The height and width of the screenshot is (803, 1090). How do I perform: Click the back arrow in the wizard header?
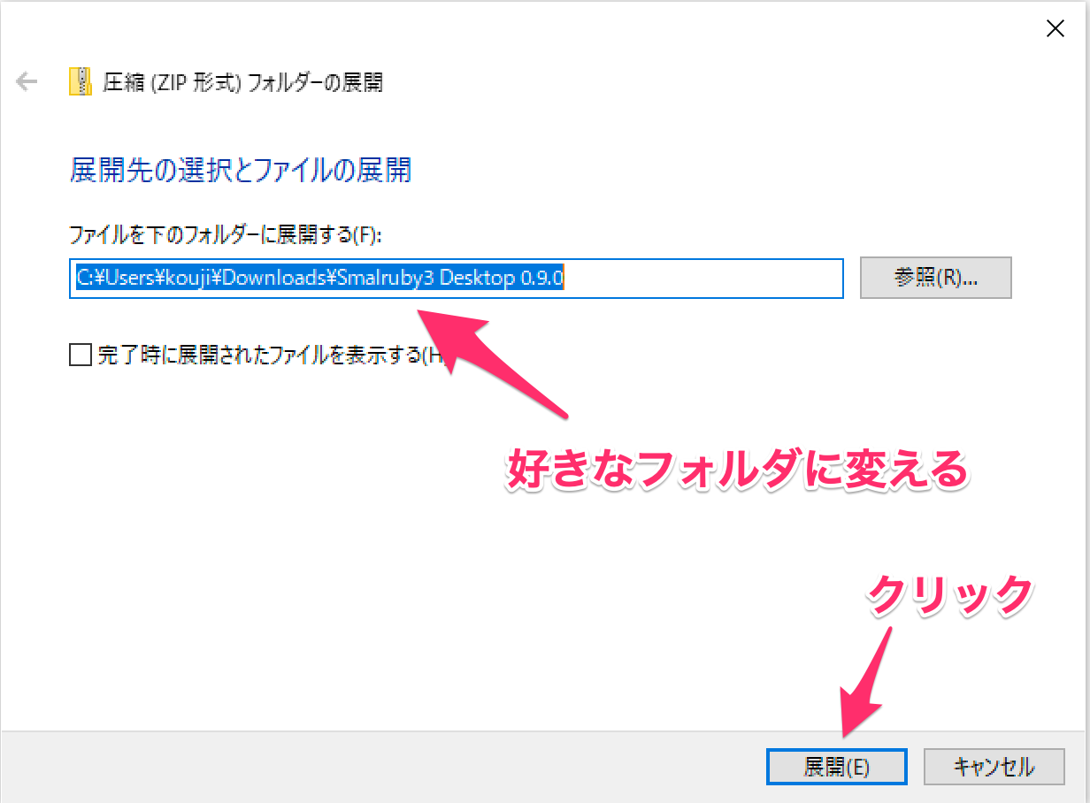coord(27,83)
